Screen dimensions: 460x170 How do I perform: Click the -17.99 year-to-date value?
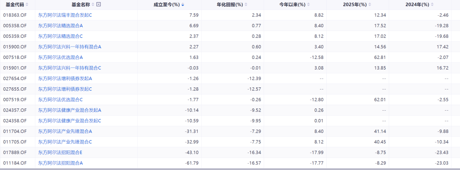(x=316, y=153)
